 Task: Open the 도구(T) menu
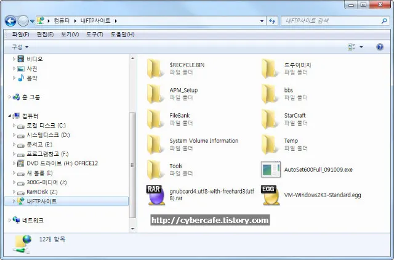pos(95,34)
